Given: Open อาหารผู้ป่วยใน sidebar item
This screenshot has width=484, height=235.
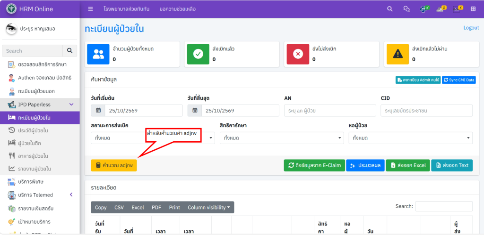Looking at the screenshot, I should tap(40, 156).
